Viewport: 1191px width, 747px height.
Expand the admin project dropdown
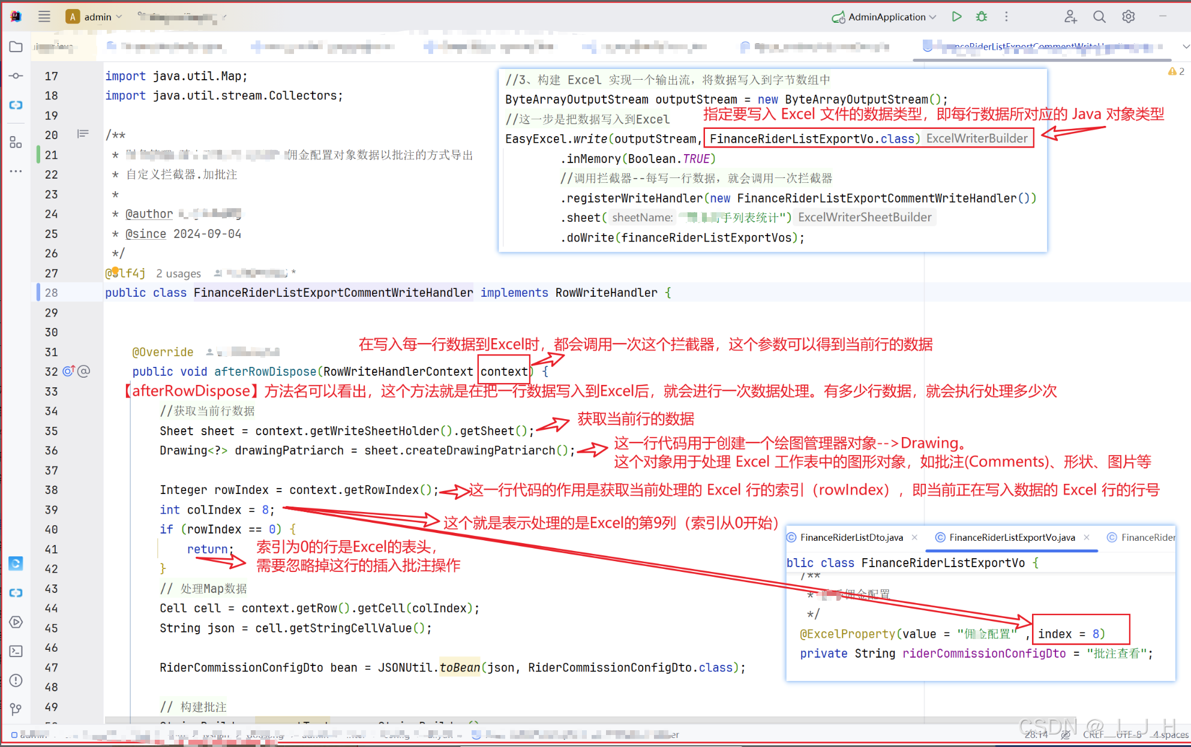point(94,17)
